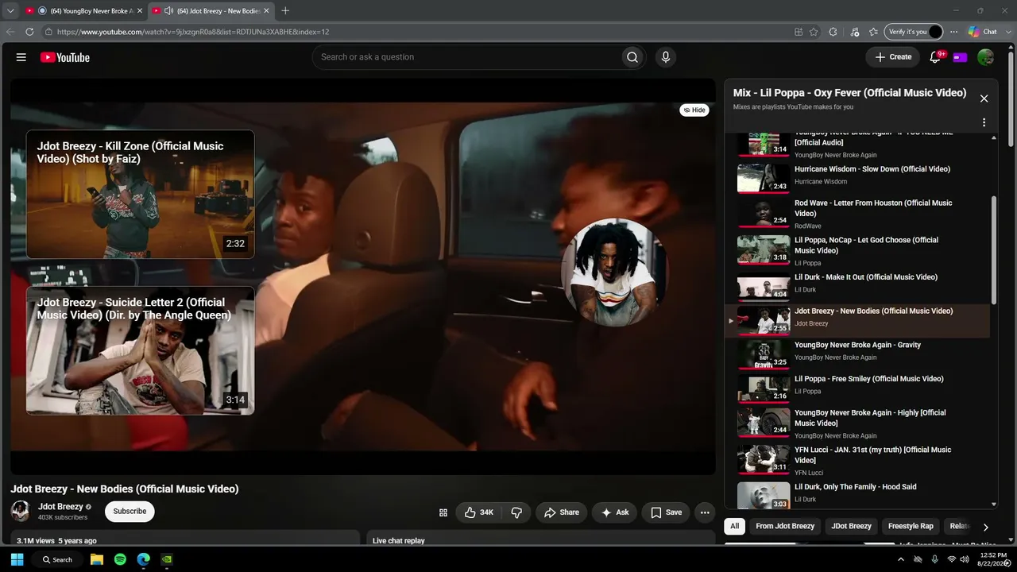
Task: Play Lil Durk, Only The Family - Hood Said
Action: (857, 494)
